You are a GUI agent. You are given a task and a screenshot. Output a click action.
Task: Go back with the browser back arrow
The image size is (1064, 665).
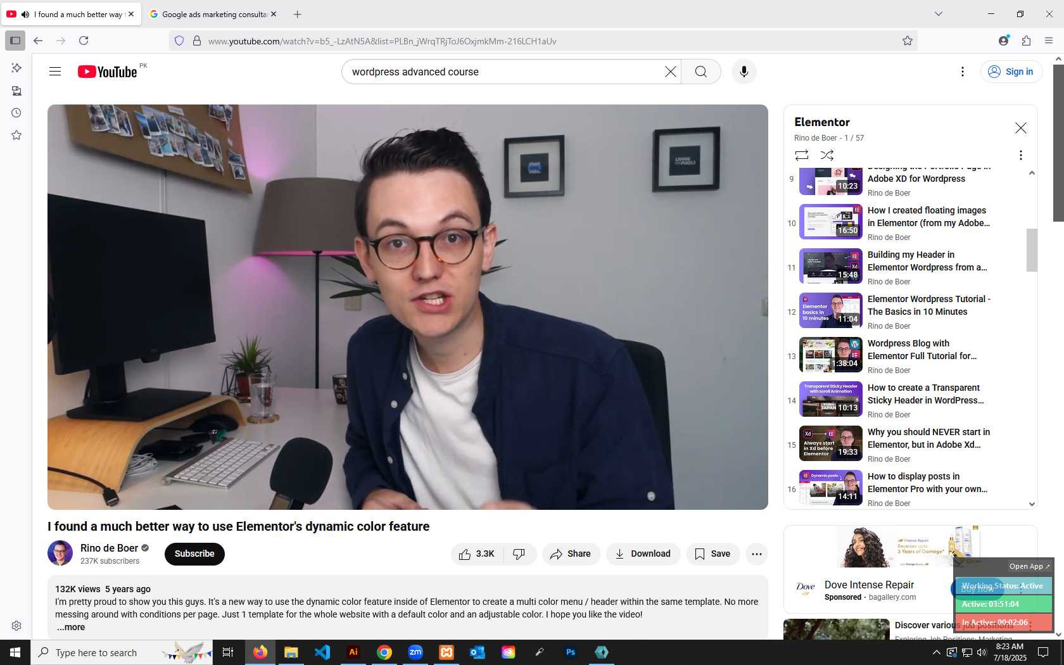coord(38,41)
